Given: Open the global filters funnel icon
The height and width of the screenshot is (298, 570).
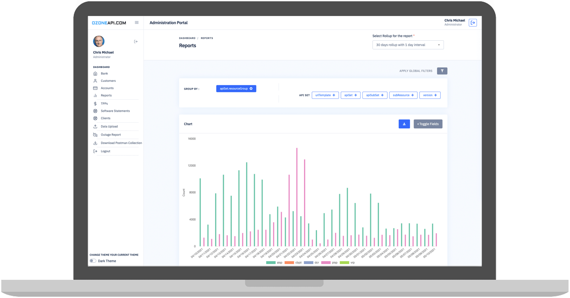Looking at the screenshot, I should [x=442, y=71].
